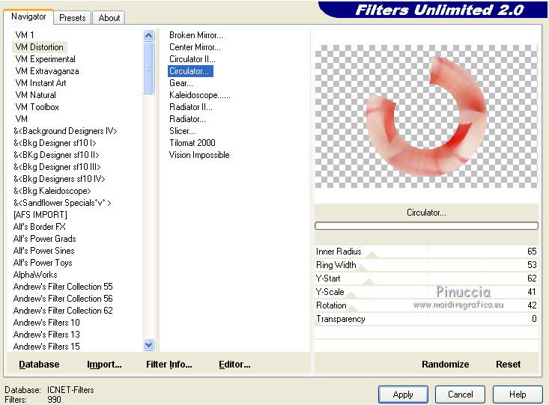Image resolution: width=549 pixels, height=405 pixels.
Task: Select Alf's Power Toys category
Action: (43, 263)
